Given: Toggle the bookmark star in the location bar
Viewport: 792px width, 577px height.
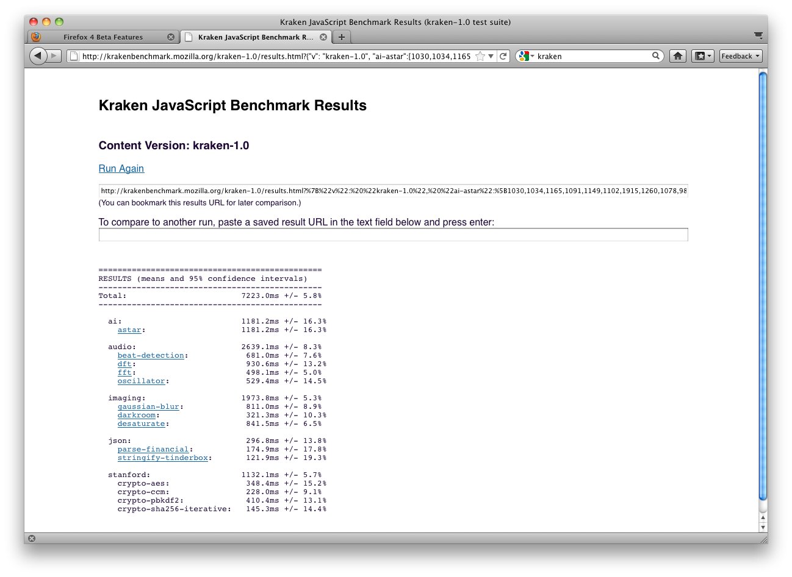Looking at the screenshot, I should pyautogui.click(x=480, y=55).
